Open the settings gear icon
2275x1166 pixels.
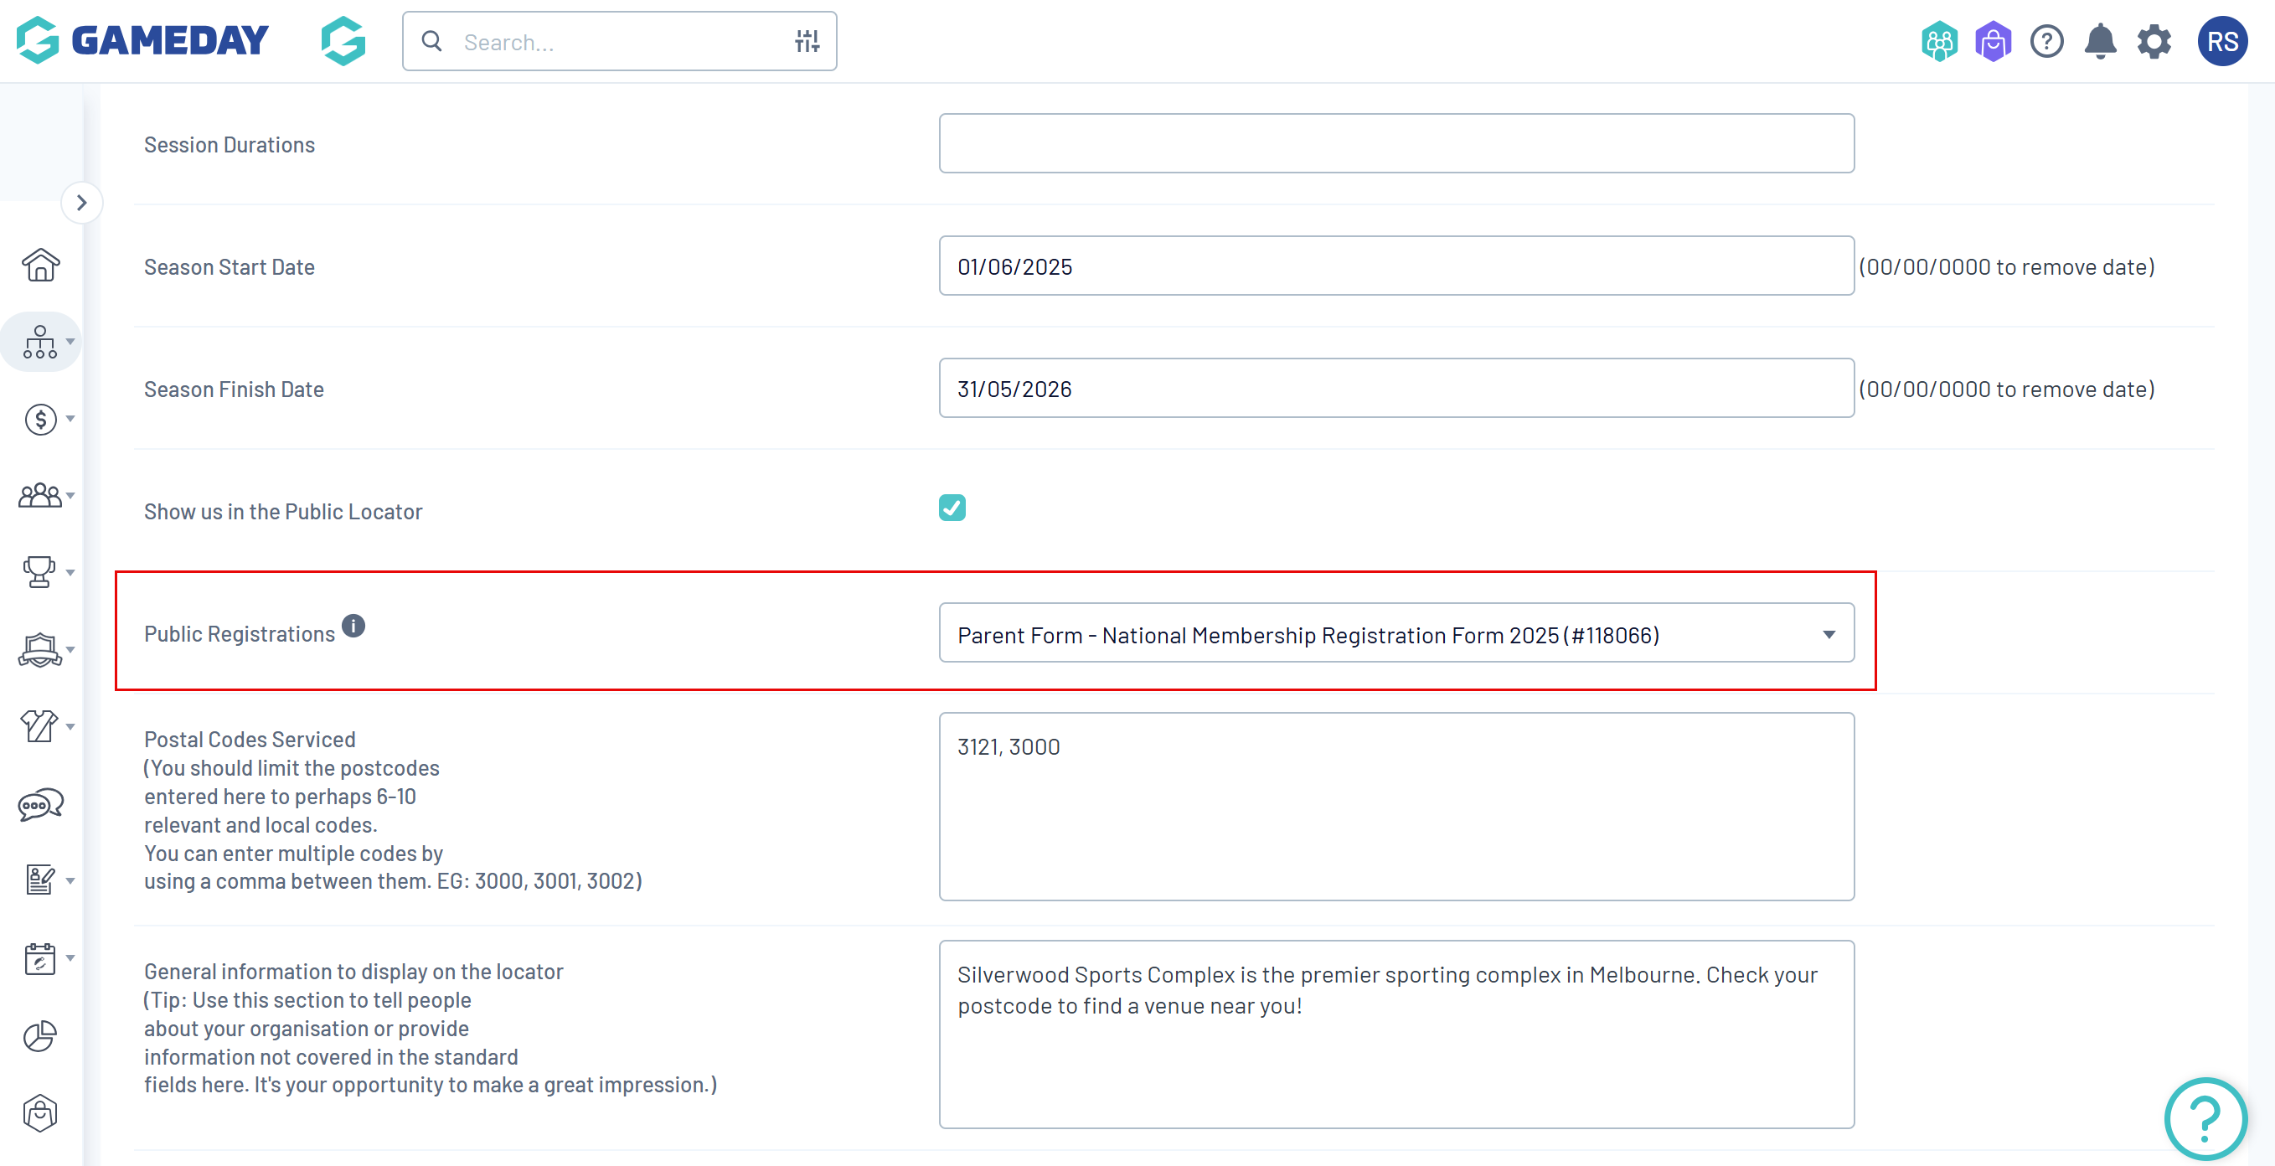click(2153, 42)
